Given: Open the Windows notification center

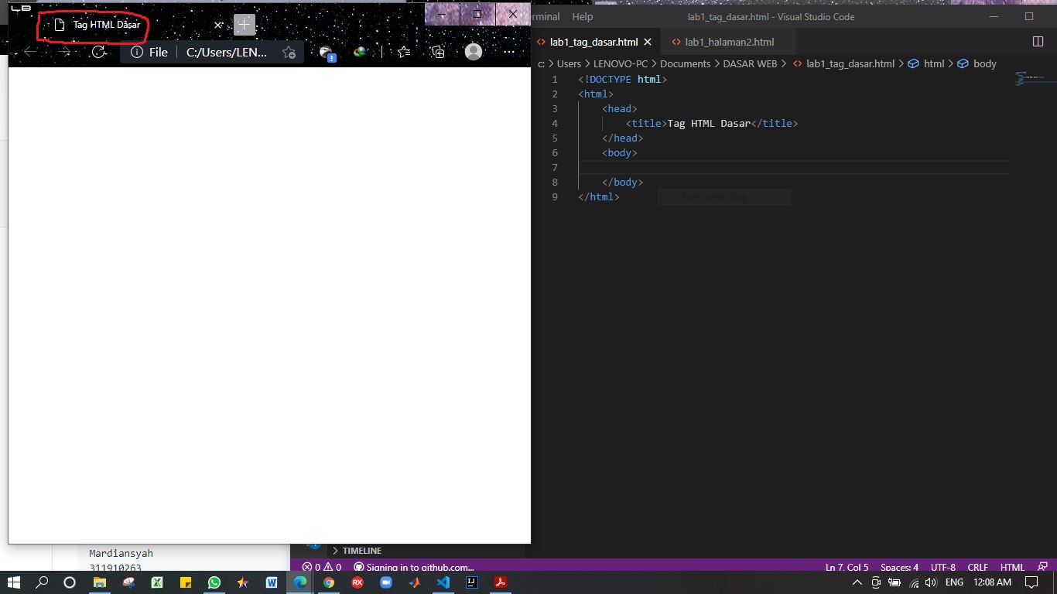Looking at the screenshot, I should tap(1031, 582).
